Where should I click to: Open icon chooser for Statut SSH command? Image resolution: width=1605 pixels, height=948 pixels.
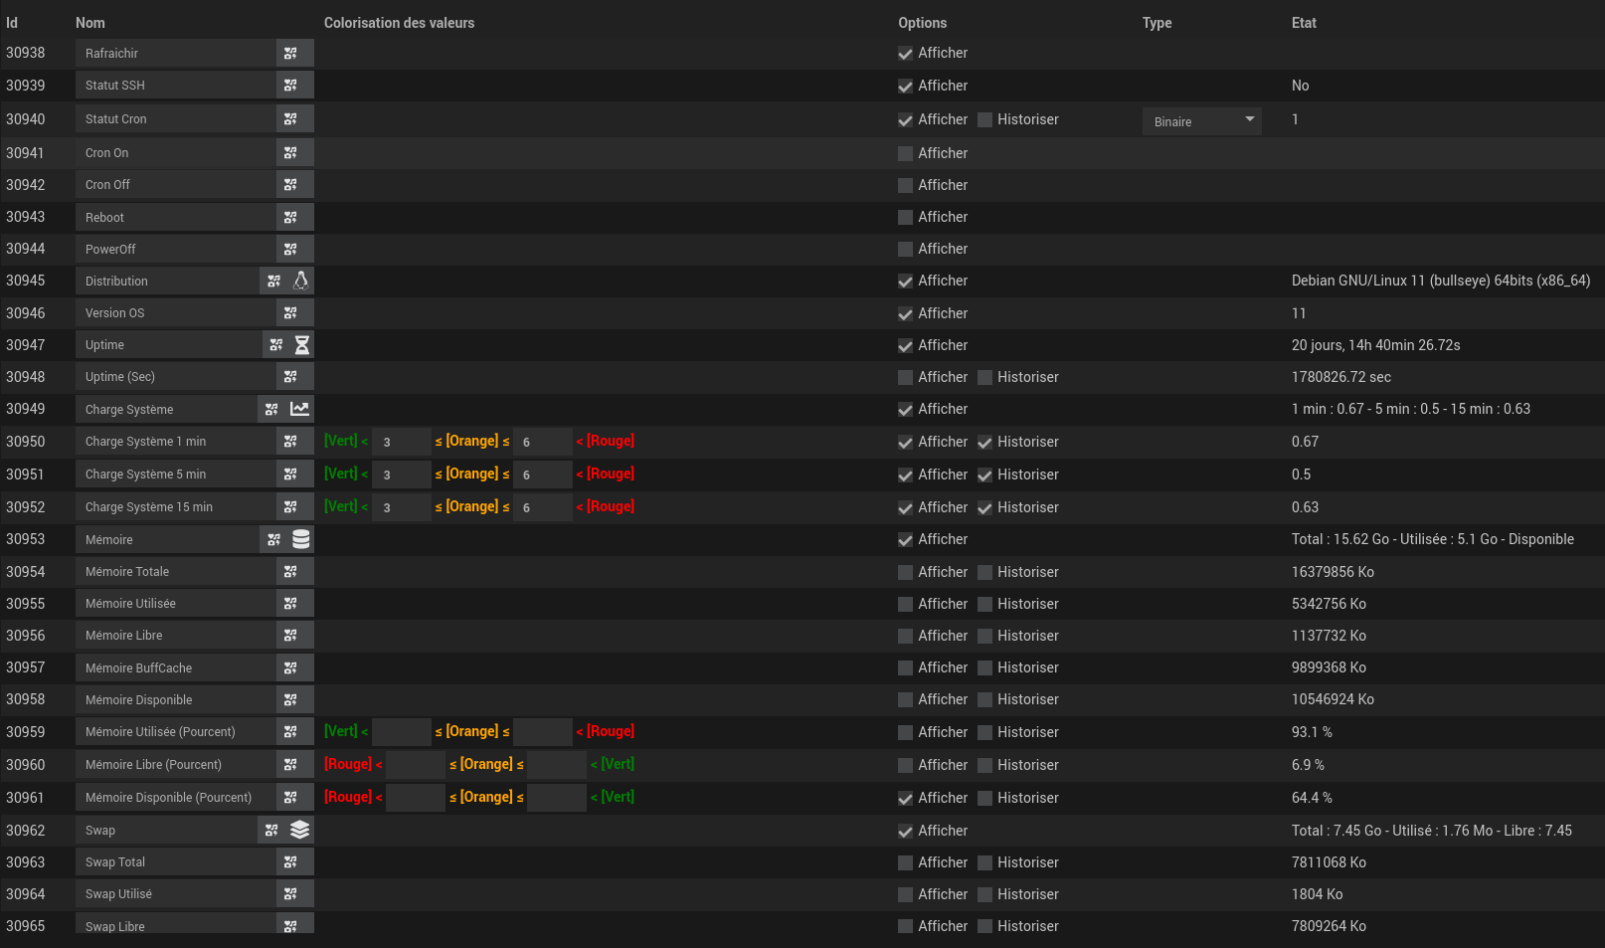[290, 86]
